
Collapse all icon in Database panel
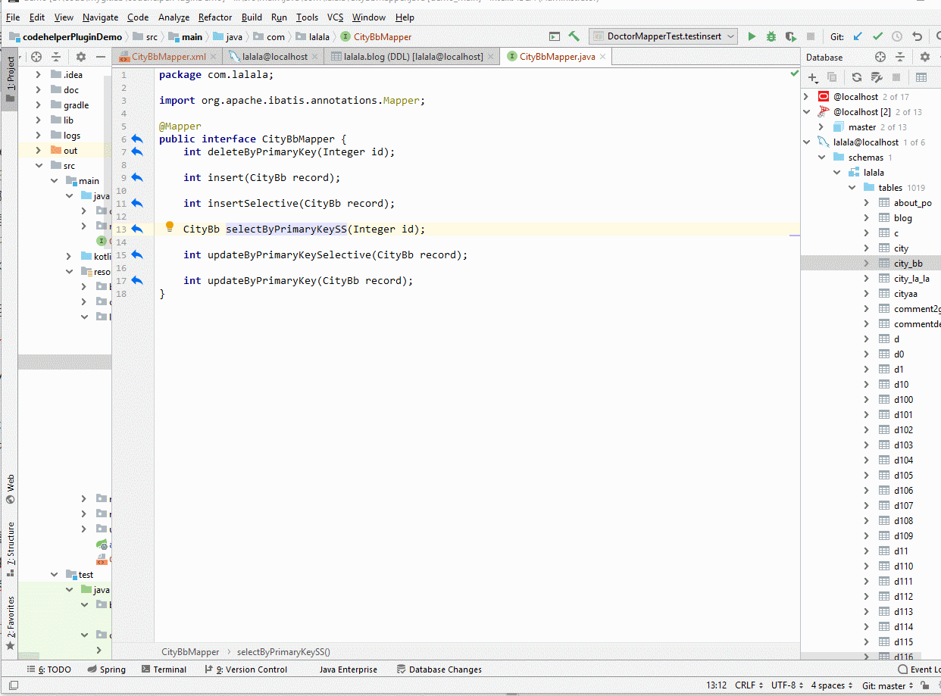[x=900, y=57]
